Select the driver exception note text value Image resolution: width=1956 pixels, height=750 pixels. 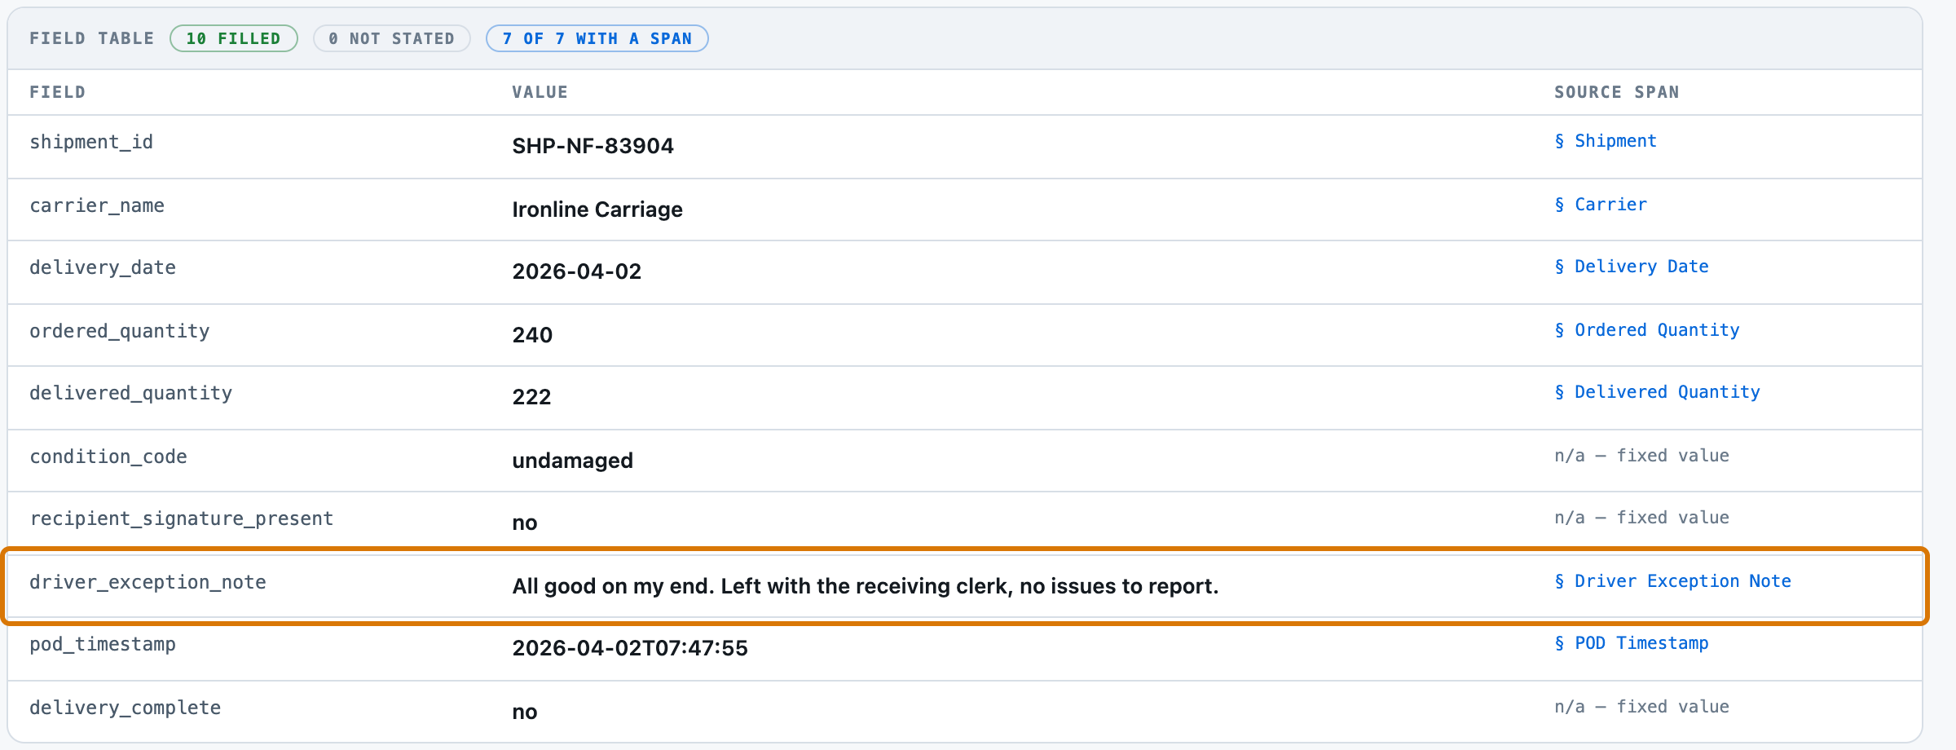click(x=866, y=586)
